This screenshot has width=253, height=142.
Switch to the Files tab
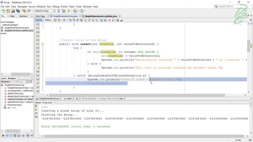point(12,16)
